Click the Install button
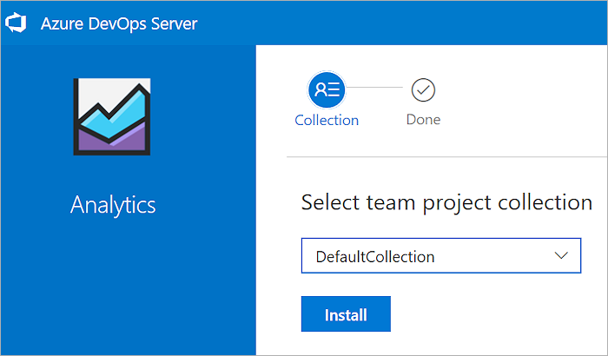Viewport: 608px width, 356px height. click(x=346, y=314)
